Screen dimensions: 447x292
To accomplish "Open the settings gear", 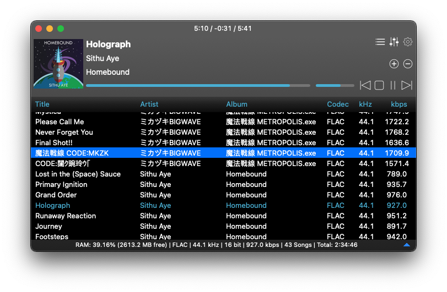I will 408,42.
